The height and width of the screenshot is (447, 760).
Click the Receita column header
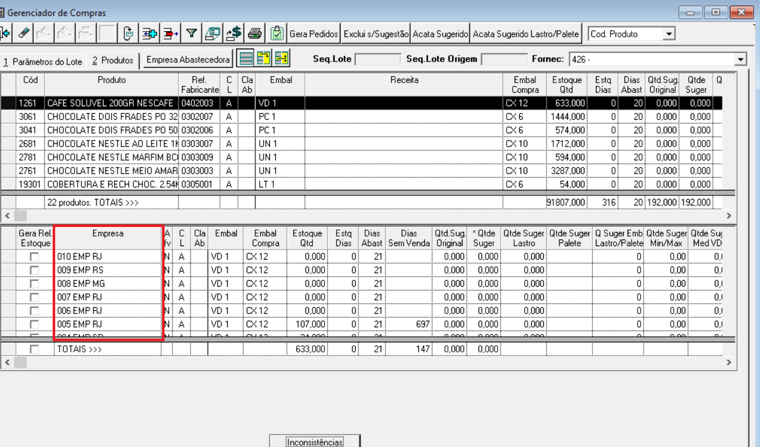[x=404, y=85]
